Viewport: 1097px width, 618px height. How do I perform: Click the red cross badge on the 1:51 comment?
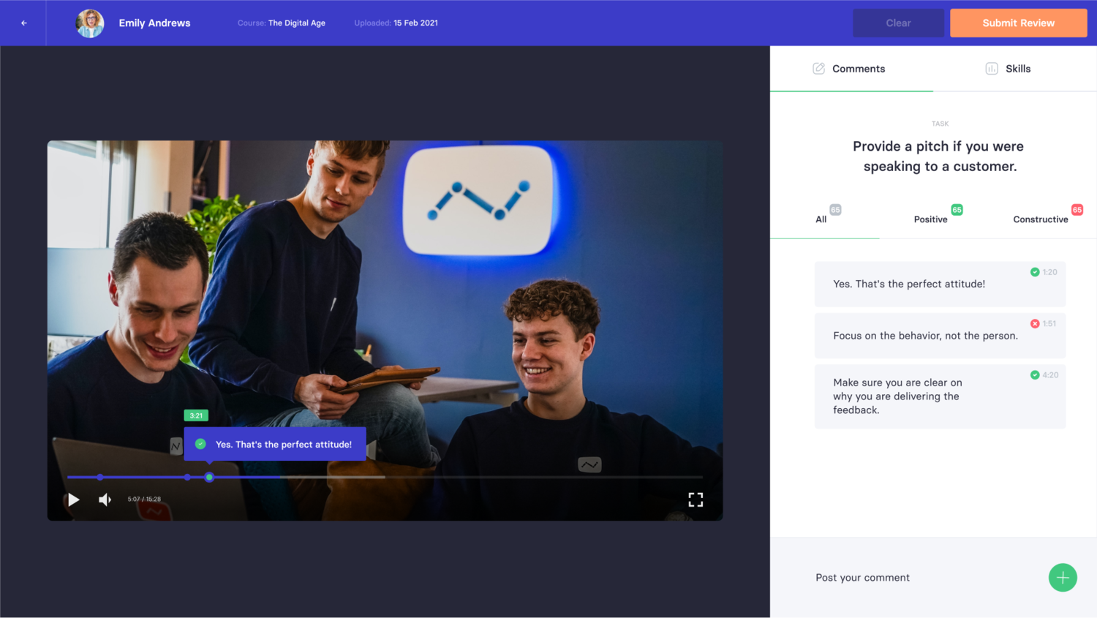[1035, 323]
